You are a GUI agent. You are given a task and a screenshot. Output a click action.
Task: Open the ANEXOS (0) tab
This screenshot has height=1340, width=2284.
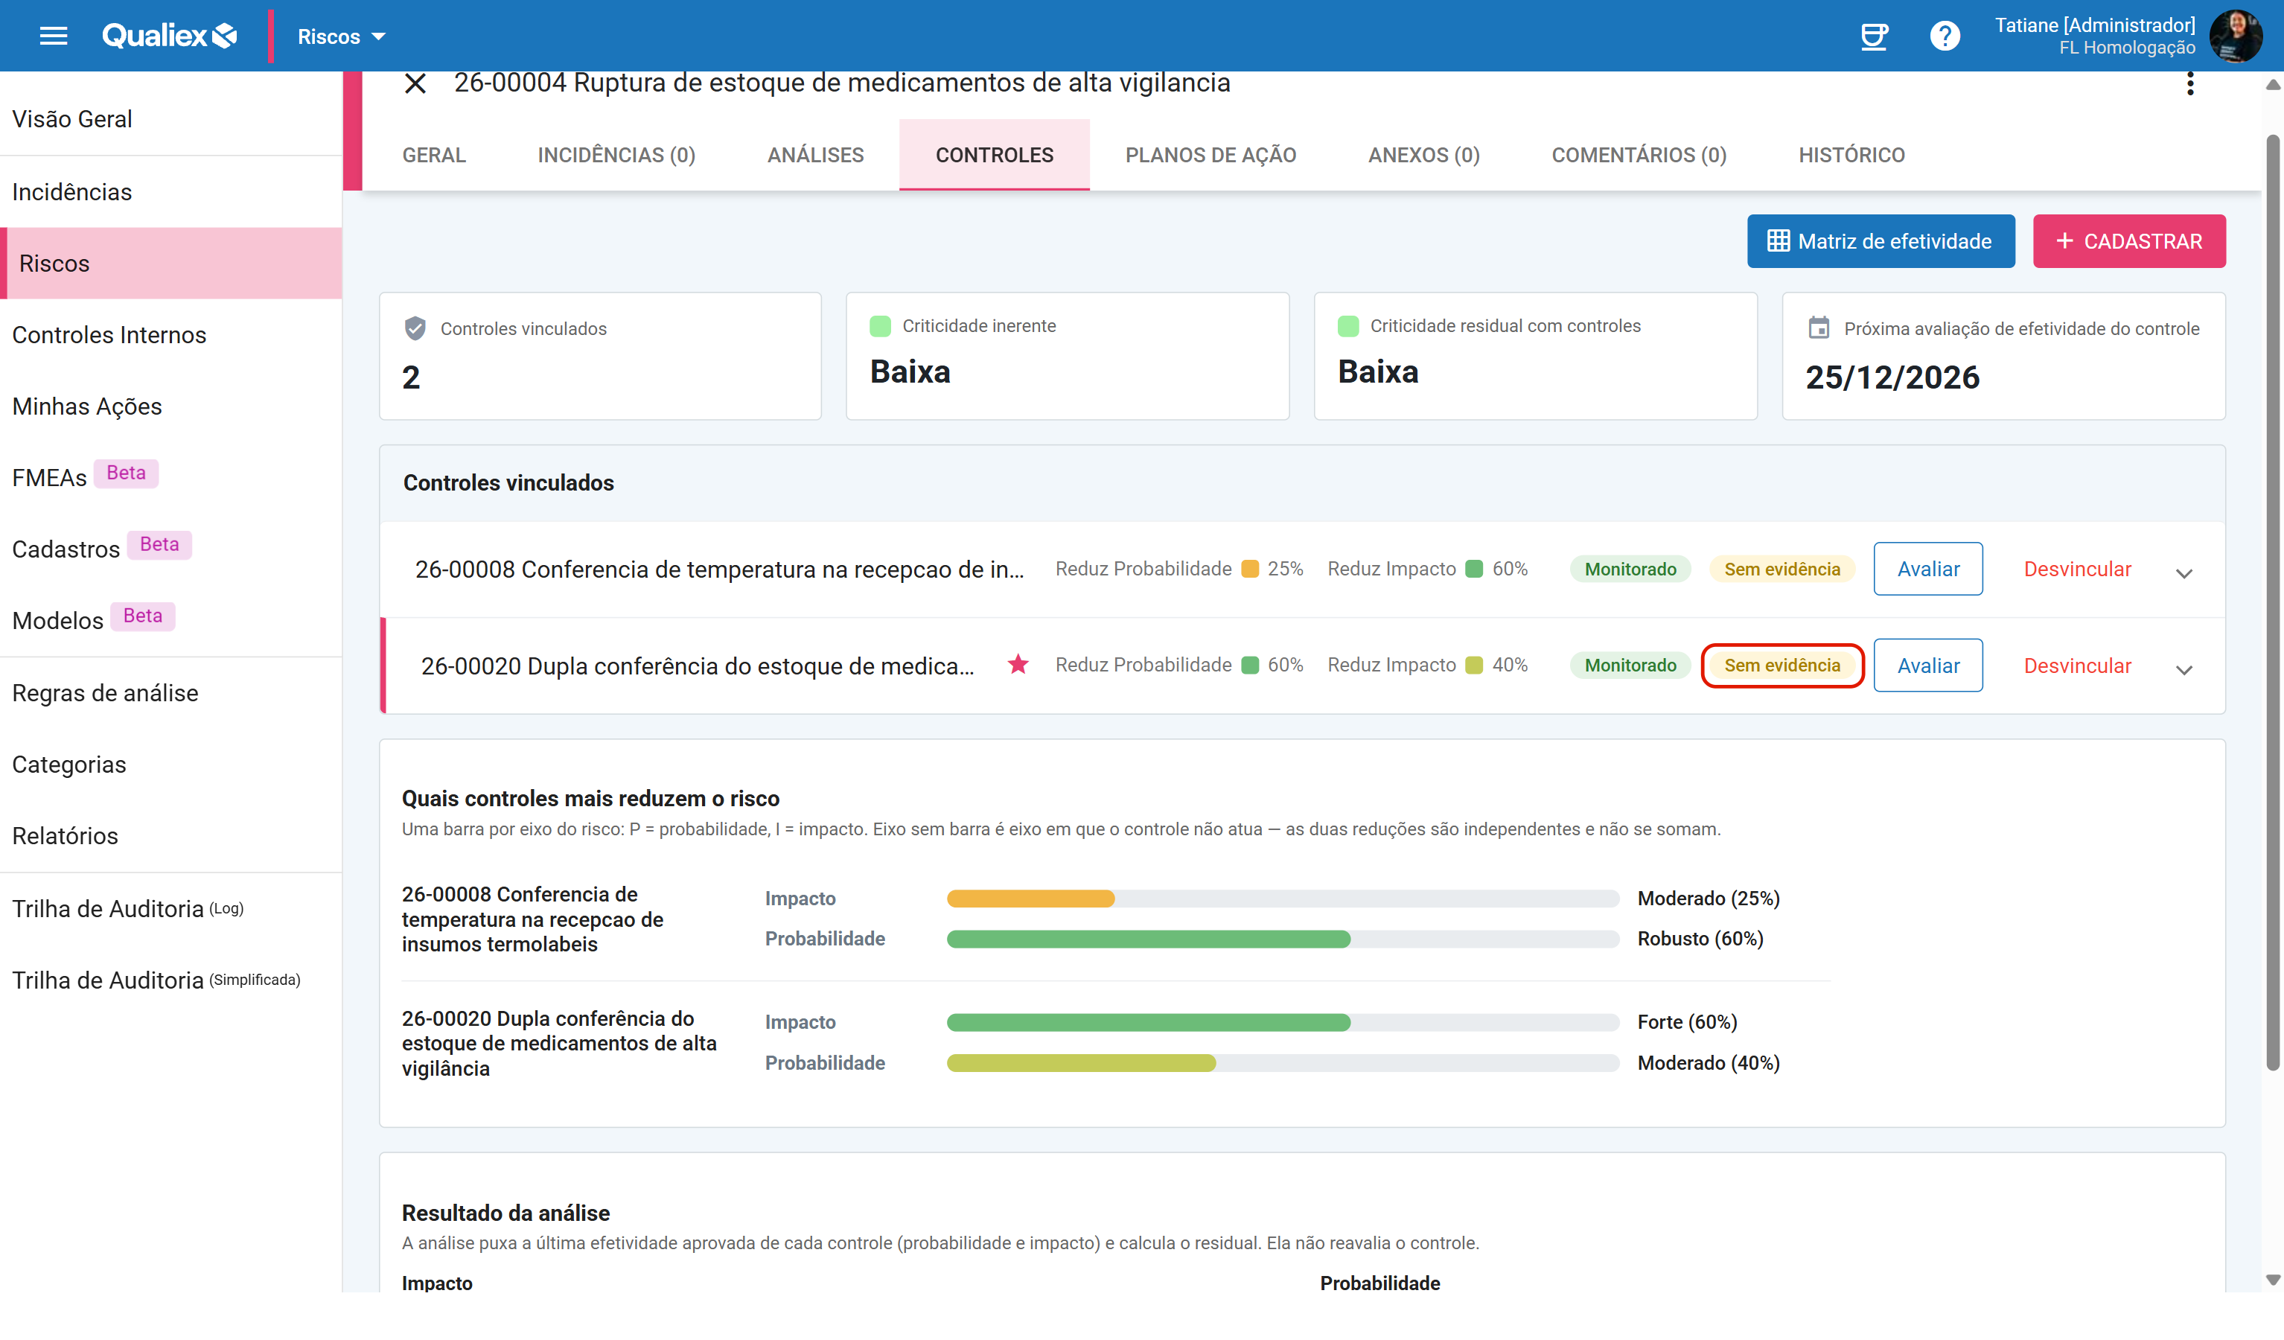coord(1423,155)
